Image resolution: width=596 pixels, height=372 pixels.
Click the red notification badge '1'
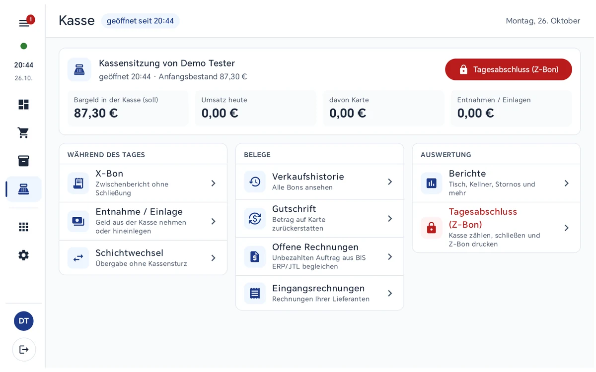tap(31, 19)
